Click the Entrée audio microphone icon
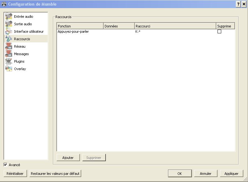Viewport: 248px width, 182px height. (9, 16)
